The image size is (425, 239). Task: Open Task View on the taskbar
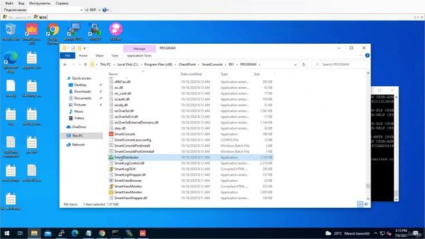pyautogui.click(x=20, y=233)
